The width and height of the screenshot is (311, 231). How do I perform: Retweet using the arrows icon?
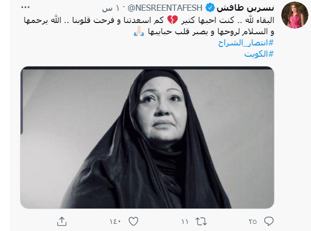(201, 221)
